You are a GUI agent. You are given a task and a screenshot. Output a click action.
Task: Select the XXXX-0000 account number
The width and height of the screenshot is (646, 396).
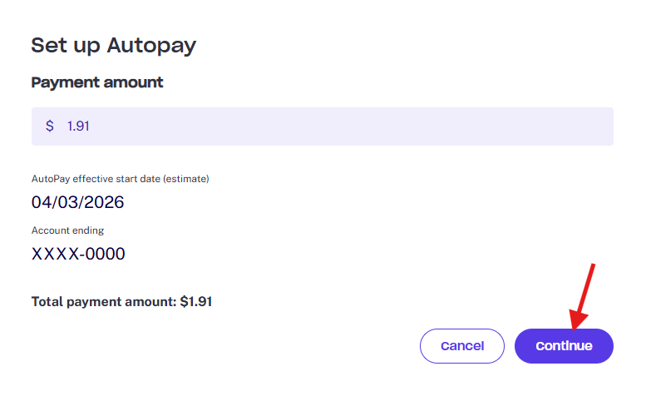[78, 254]
